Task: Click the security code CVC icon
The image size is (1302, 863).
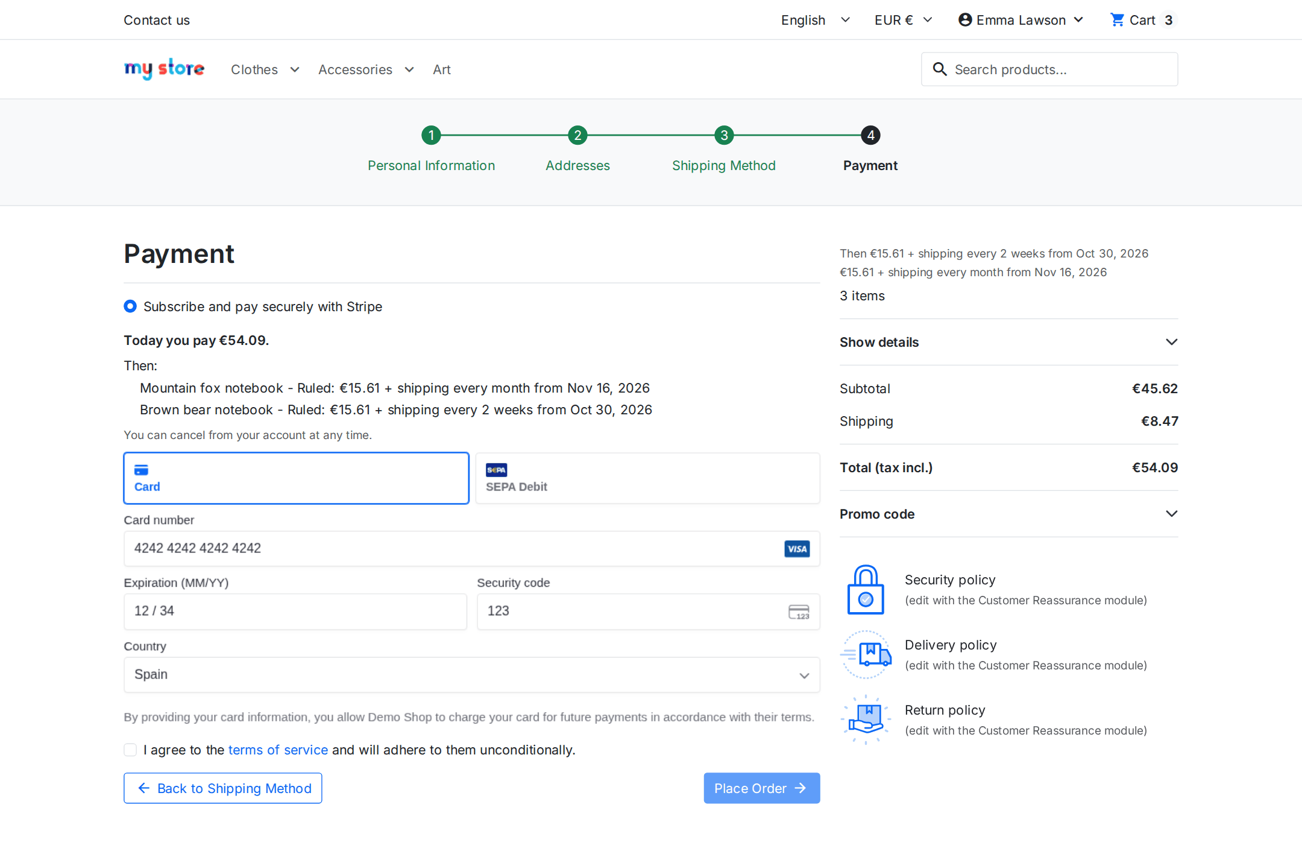Action: (x=799, y=612)
